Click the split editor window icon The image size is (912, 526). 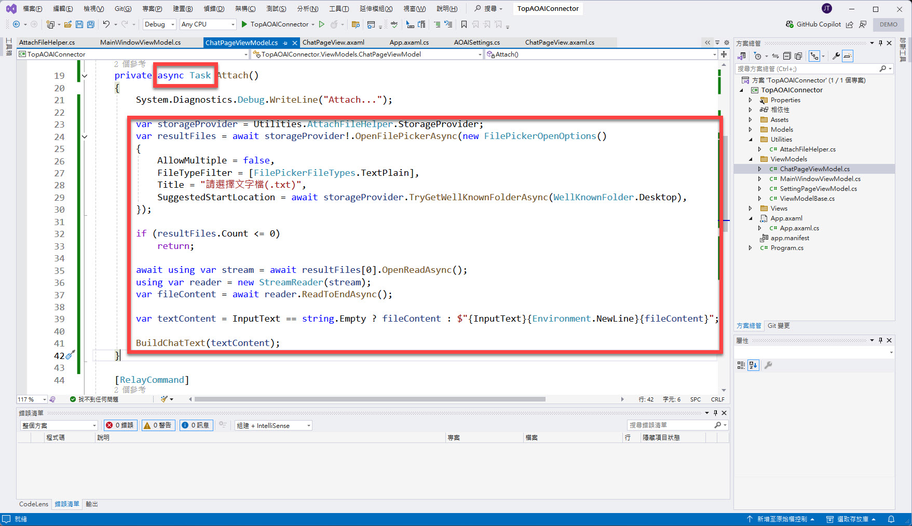click(x=724, y=54)
